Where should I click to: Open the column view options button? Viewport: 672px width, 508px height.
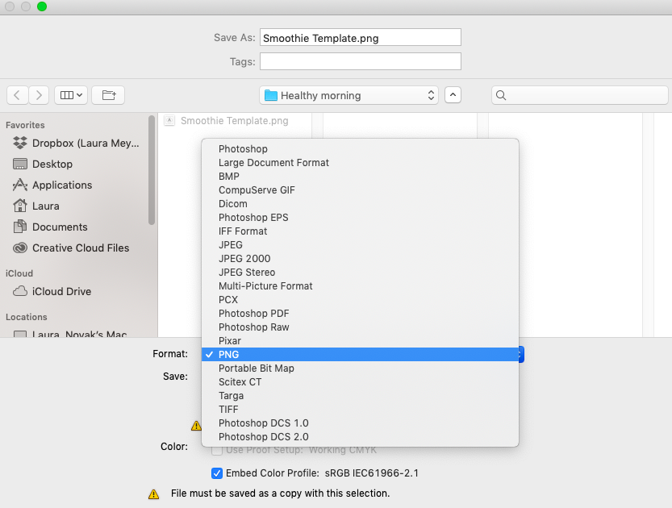coord(71,95)
